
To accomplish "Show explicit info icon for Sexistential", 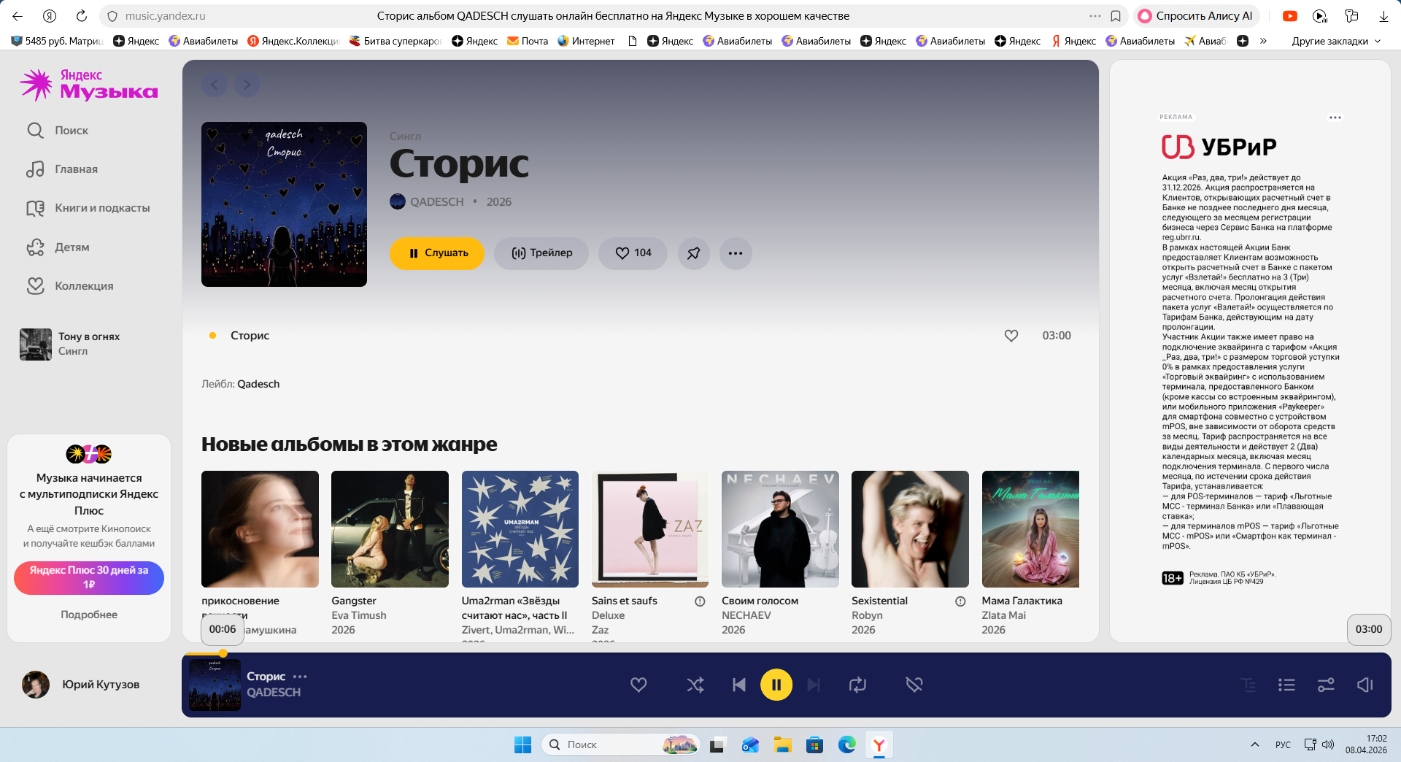I will click(960, 601).
